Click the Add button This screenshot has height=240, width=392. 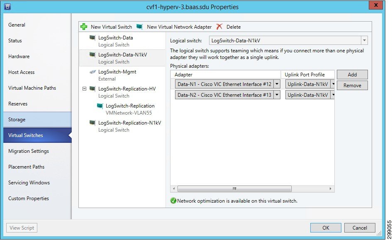[x=352, y=75]
